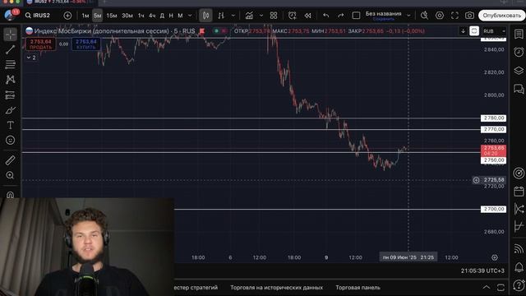Switch to the monthly М timeframe
The height and width of the screenshot is (296, 526).
(x=180, y=16)
